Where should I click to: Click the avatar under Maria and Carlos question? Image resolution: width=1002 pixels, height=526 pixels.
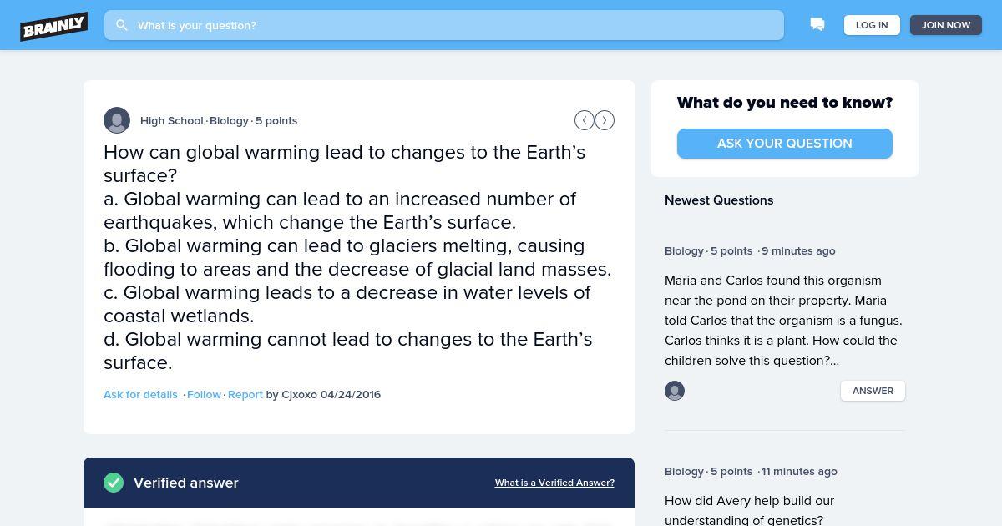click(675, 391)
